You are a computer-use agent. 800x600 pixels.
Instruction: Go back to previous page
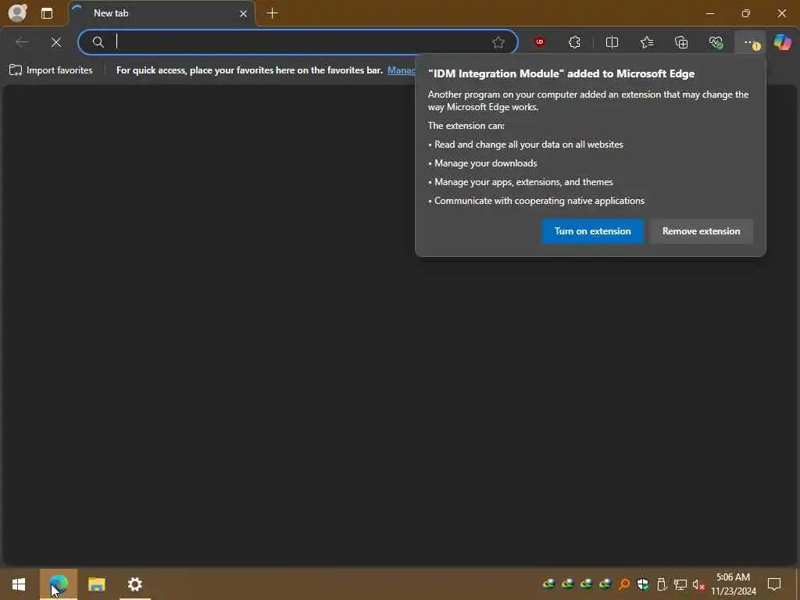tap(22, 42)
